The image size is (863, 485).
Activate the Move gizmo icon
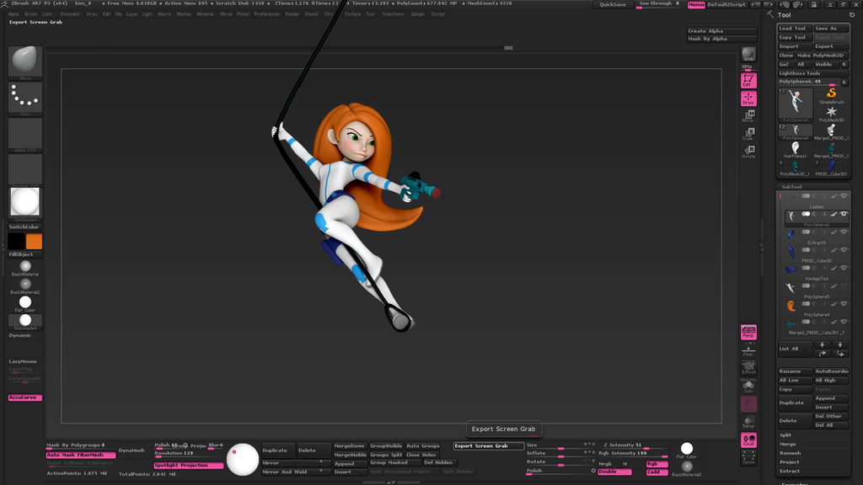click(x=748, y=115)
